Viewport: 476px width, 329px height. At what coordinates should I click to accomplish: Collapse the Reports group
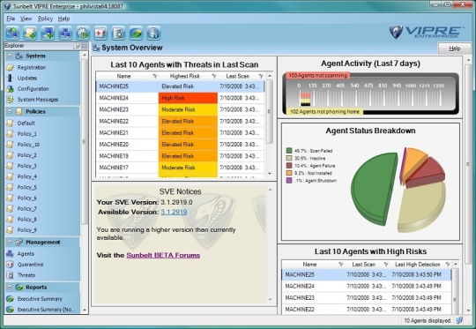10,287
